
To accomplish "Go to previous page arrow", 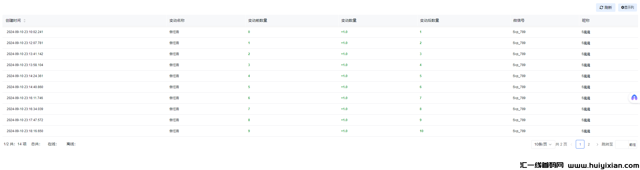I will point(571,144).
